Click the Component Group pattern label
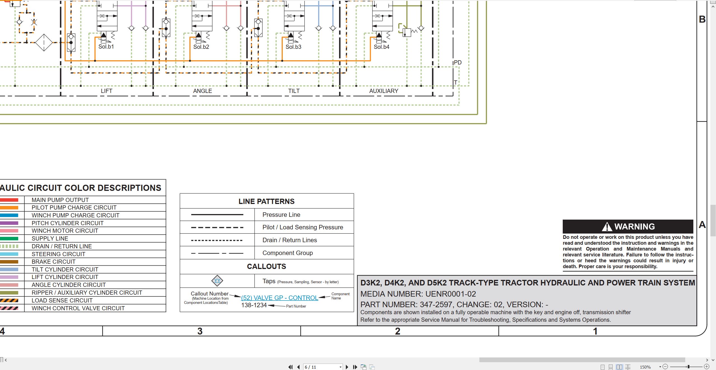 tap(288, 253)
